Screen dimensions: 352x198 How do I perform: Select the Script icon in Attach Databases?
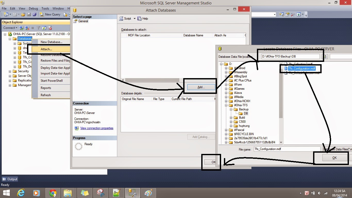click(121, 19)
